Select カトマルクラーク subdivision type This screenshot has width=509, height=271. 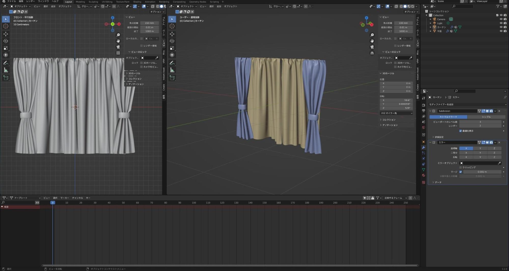448,117
